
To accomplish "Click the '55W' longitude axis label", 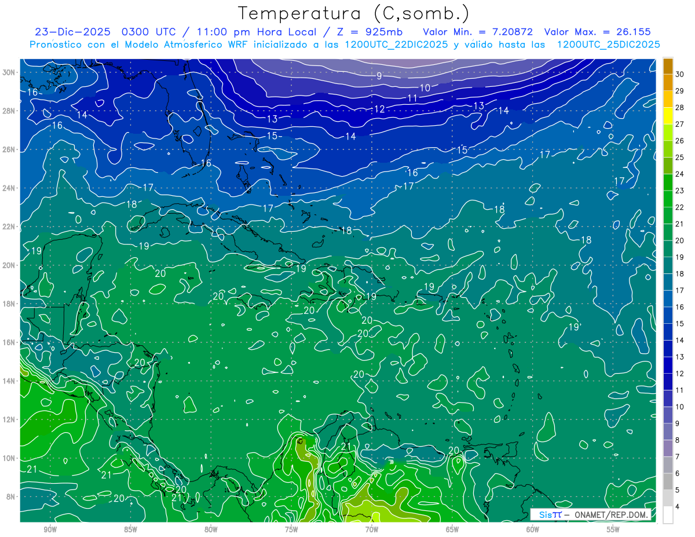I will coord(613,529).
